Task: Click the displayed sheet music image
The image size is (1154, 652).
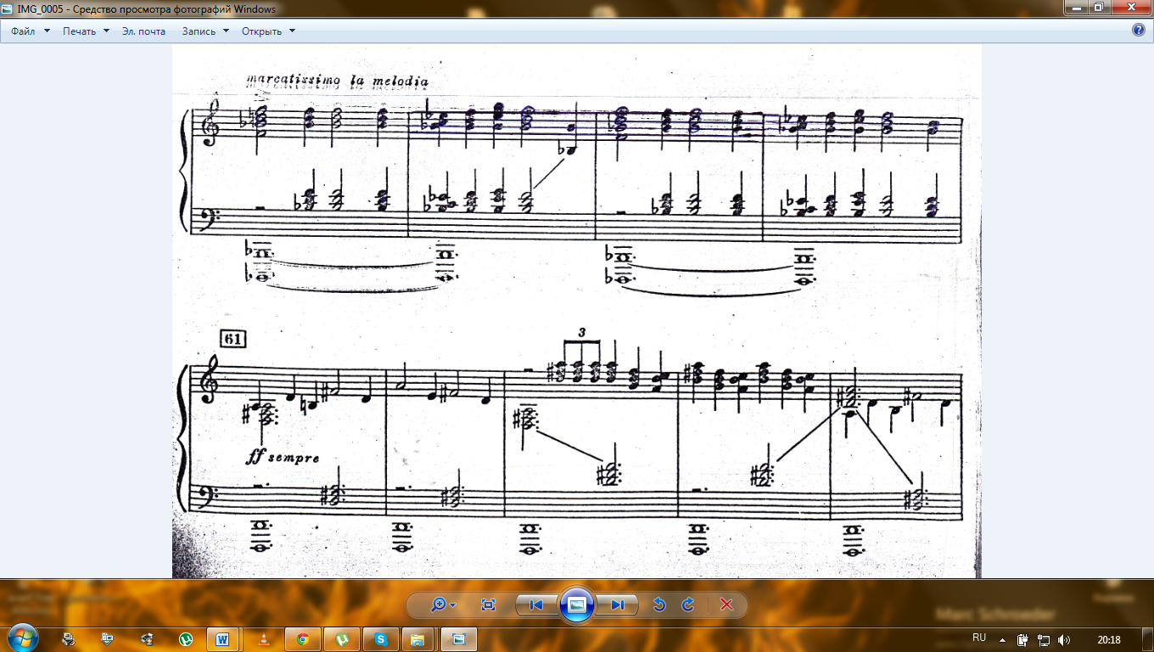Action: point(576,311)
